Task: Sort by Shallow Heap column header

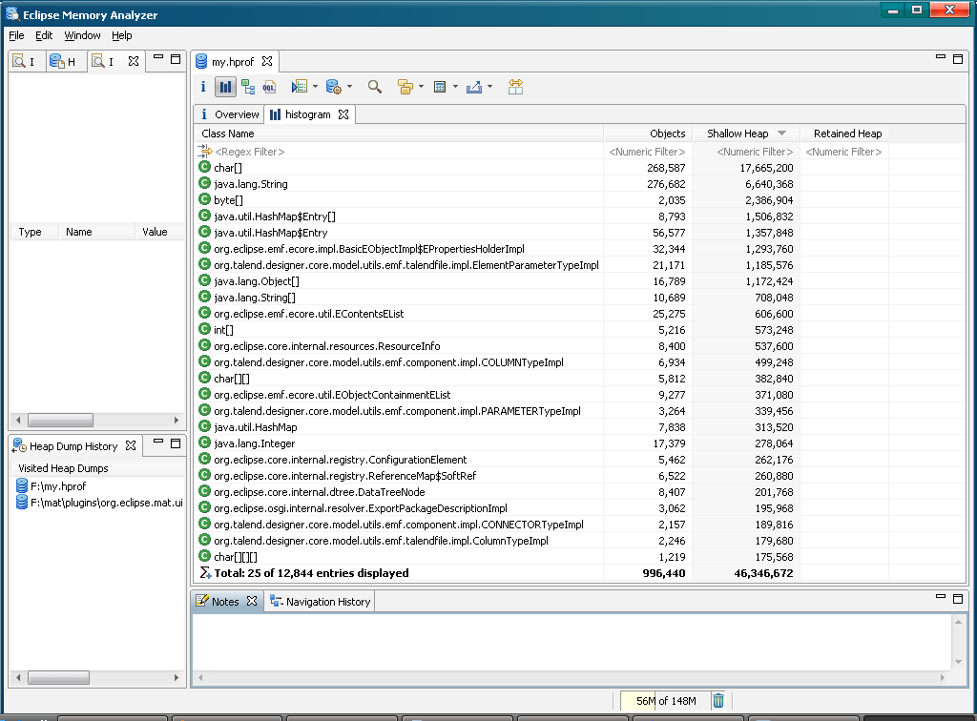Action: pyautogui.click(x=738, y=134)
